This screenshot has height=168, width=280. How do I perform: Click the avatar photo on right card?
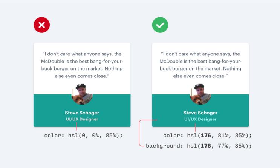[200, 94]
